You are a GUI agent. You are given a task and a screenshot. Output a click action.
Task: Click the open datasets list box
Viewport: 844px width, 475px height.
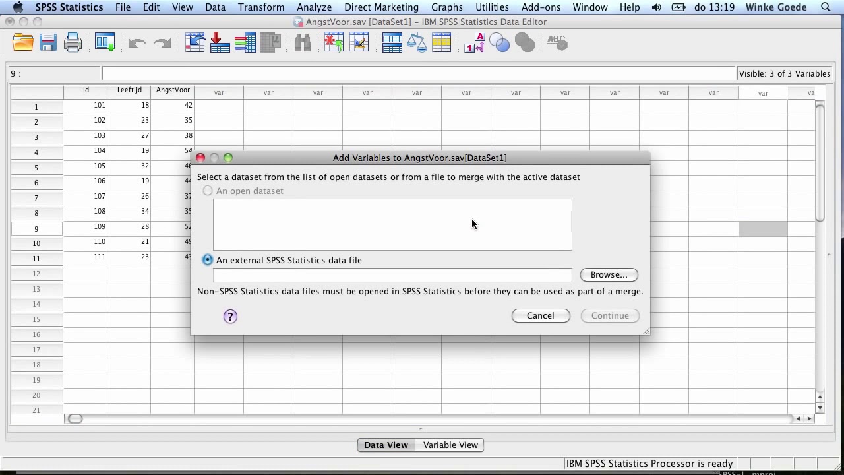point(392,224)
